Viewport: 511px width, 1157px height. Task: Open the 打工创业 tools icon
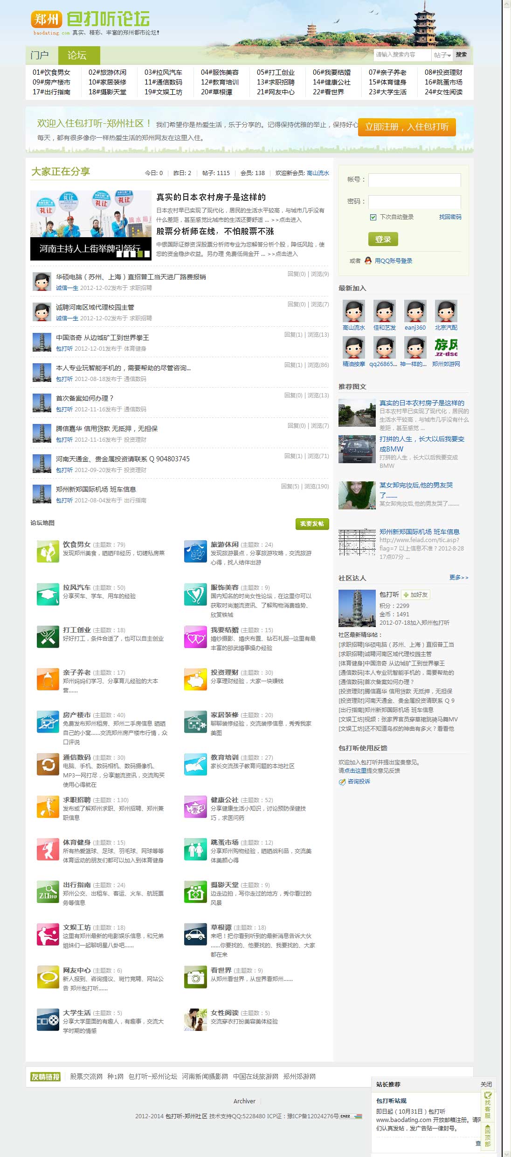point(48,637)
